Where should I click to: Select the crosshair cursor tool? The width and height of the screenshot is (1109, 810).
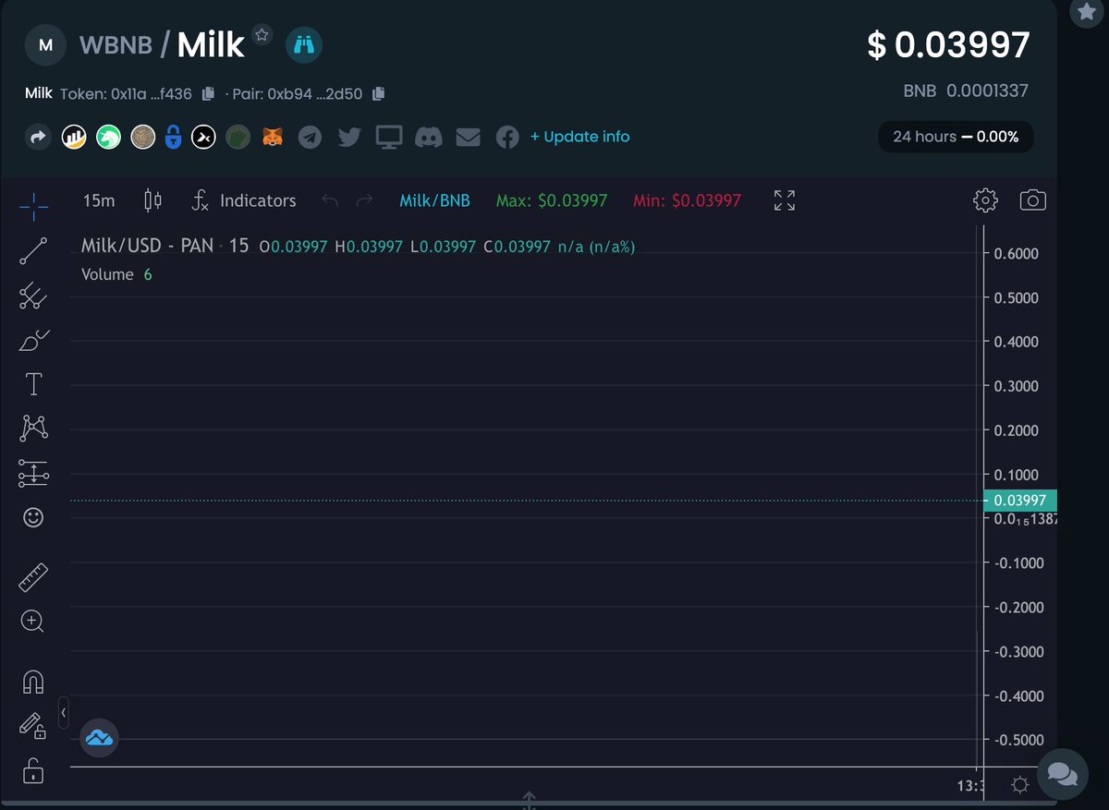click(x=34, y=207)
